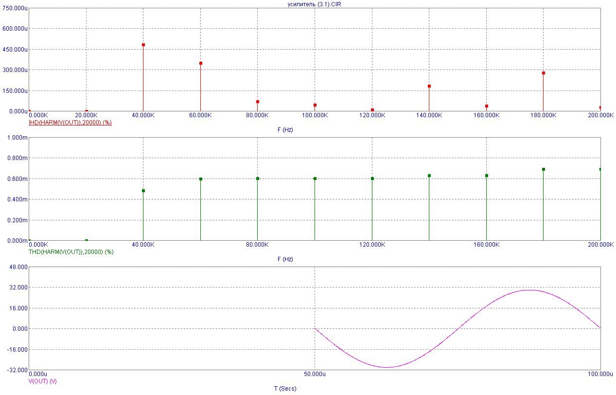The height and width of the screenshot is (395, 616).
Task: Click the 0.200m y-axis tick label
Action: pos(17,220)
